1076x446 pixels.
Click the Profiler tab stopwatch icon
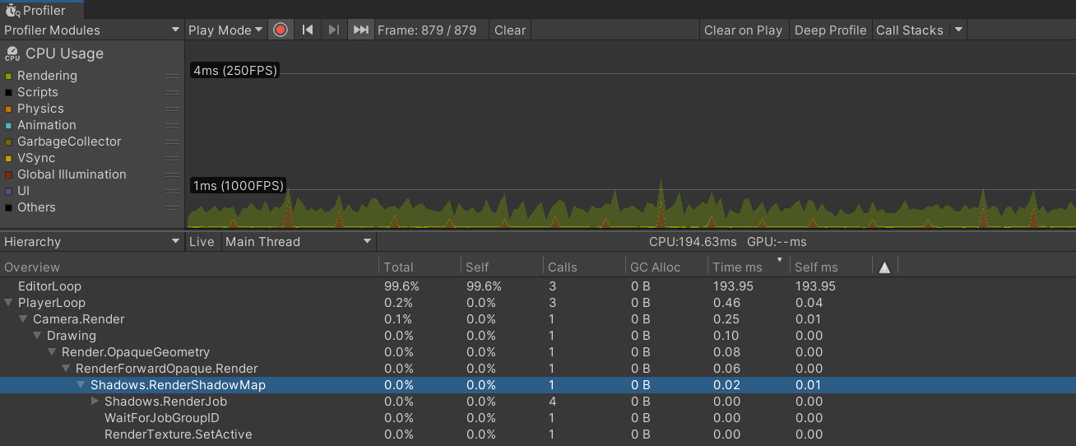12,10
